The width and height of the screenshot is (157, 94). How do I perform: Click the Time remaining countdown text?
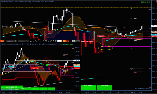(x=142, y=88)
